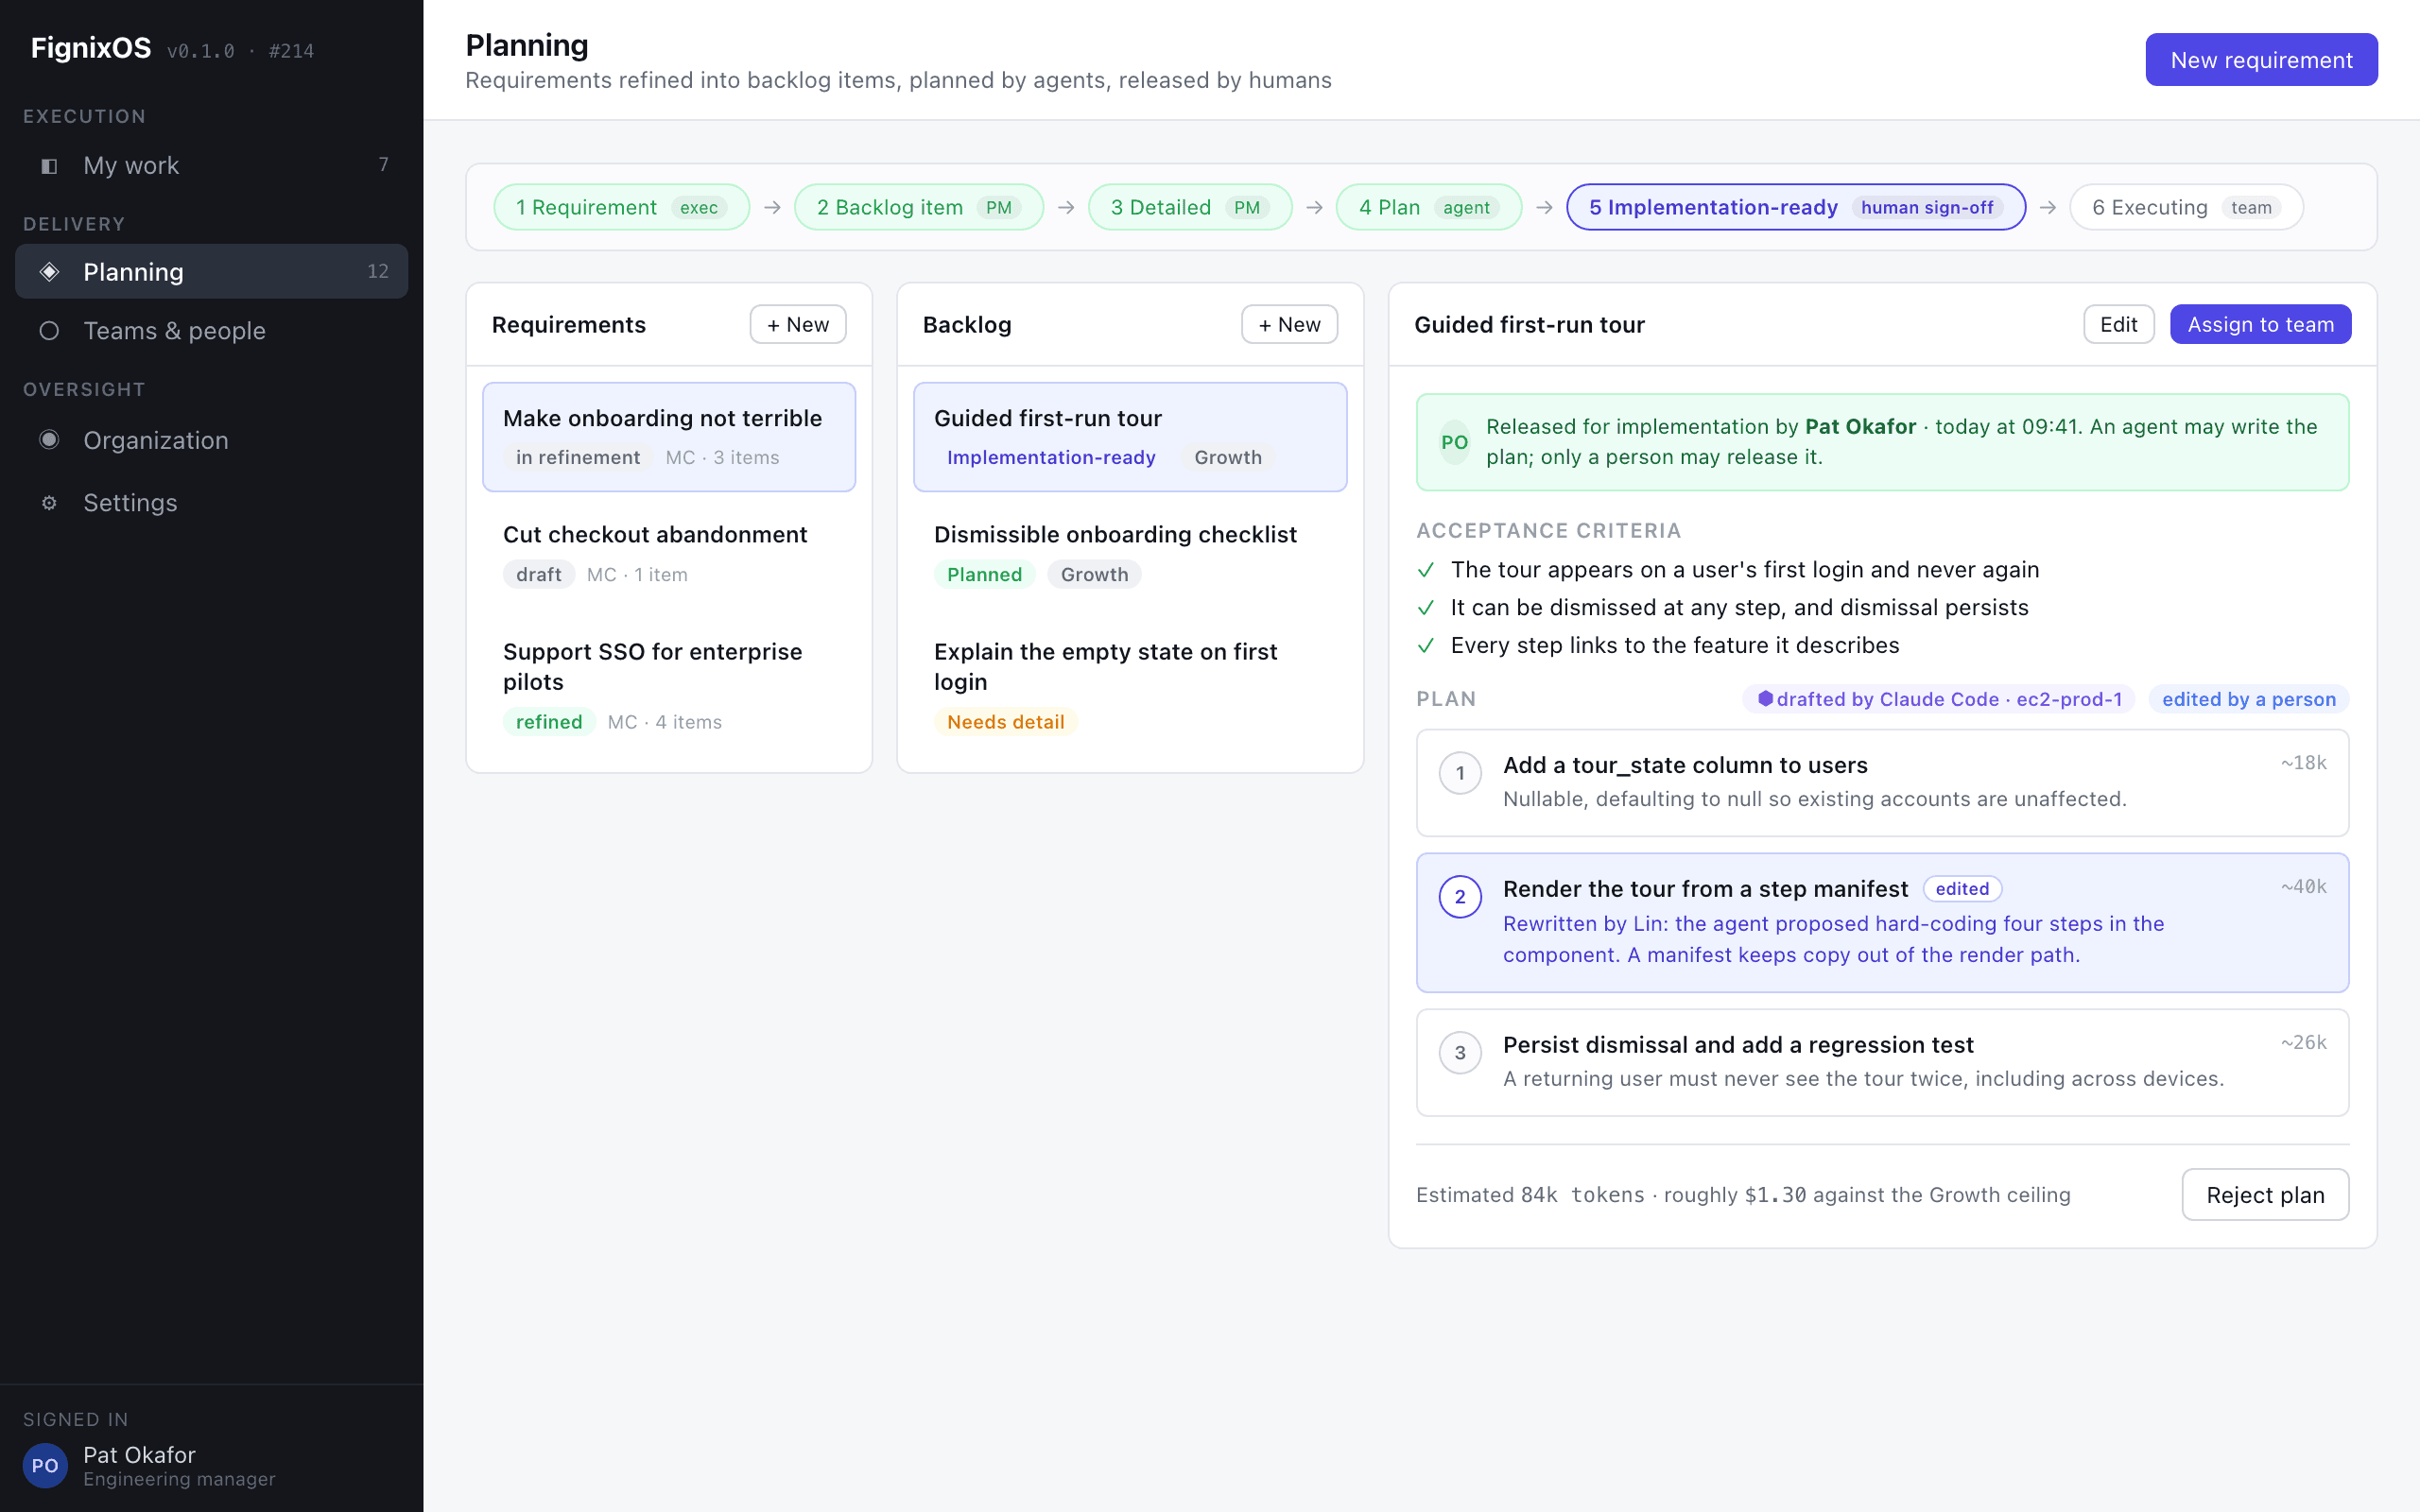2420x1512 pixels.
Task: Click the Organization icon in sidebar
Action: [49, 440]
